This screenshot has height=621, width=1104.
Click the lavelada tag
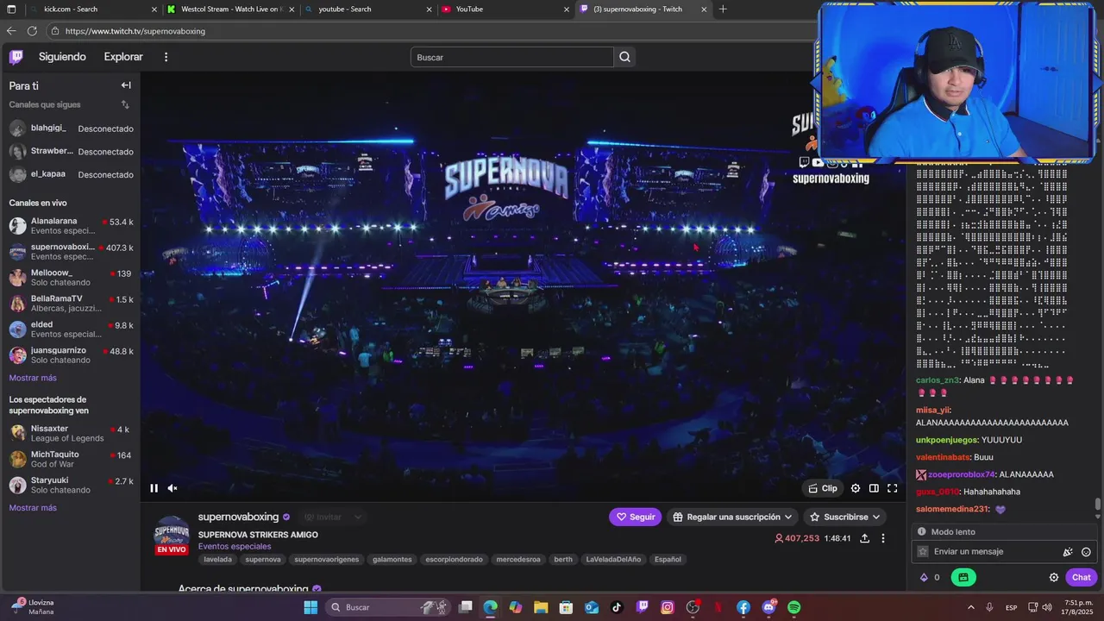point(218,560)
